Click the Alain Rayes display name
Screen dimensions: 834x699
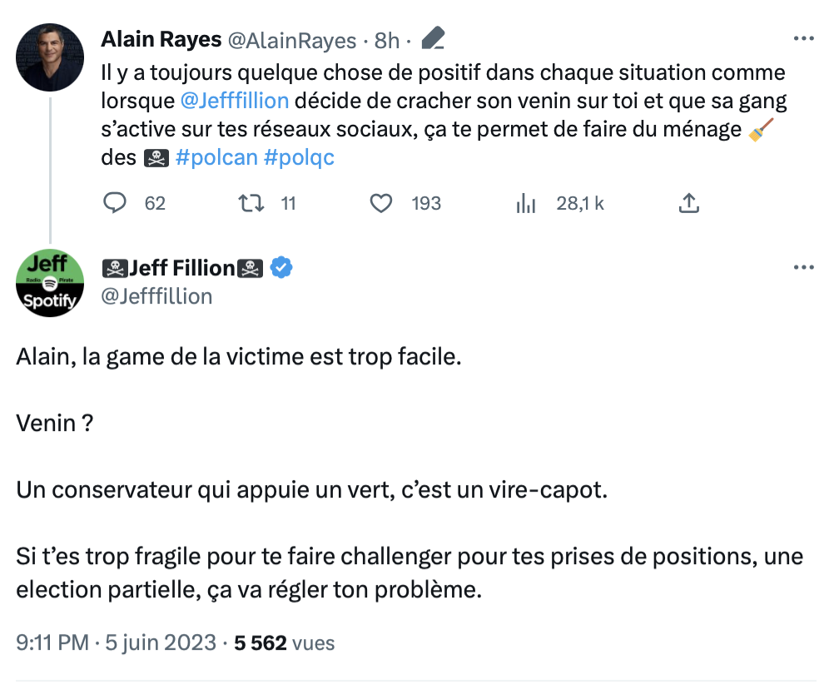coord(161,39)
